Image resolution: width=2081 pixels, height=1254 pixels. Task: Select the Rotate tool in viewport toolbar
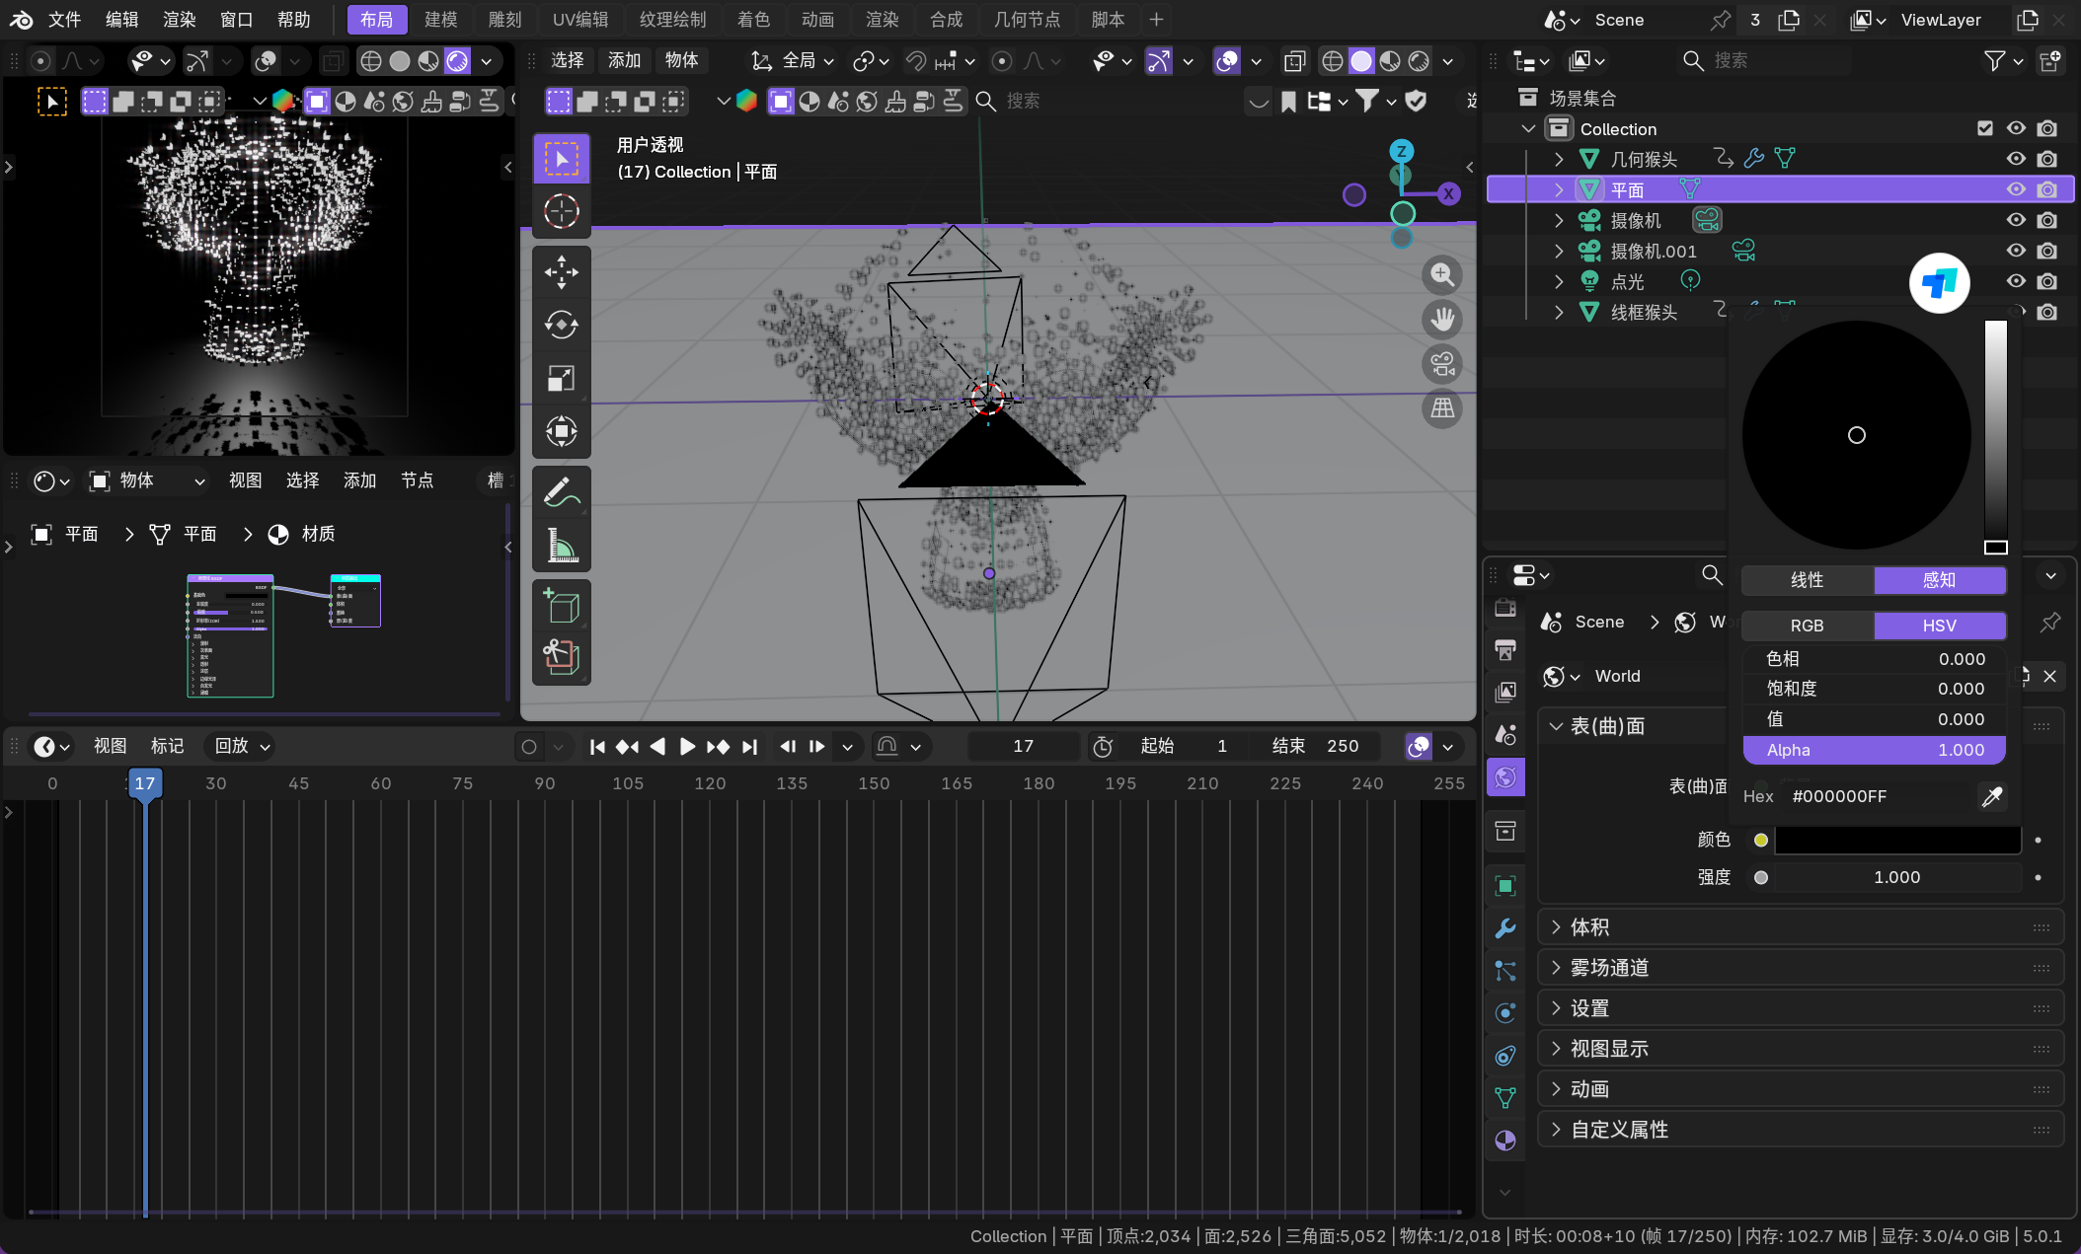coord(561,325)
